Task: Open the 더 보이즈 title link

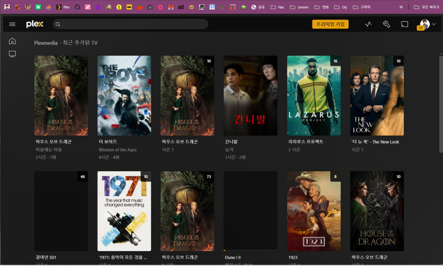Action: tap(108, 141)
